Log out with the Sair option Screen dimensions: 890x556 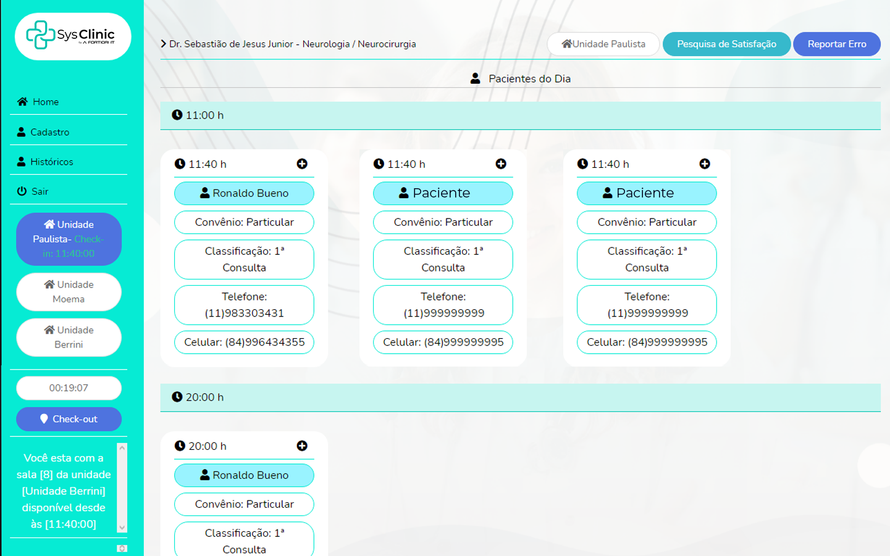point(33,191)
